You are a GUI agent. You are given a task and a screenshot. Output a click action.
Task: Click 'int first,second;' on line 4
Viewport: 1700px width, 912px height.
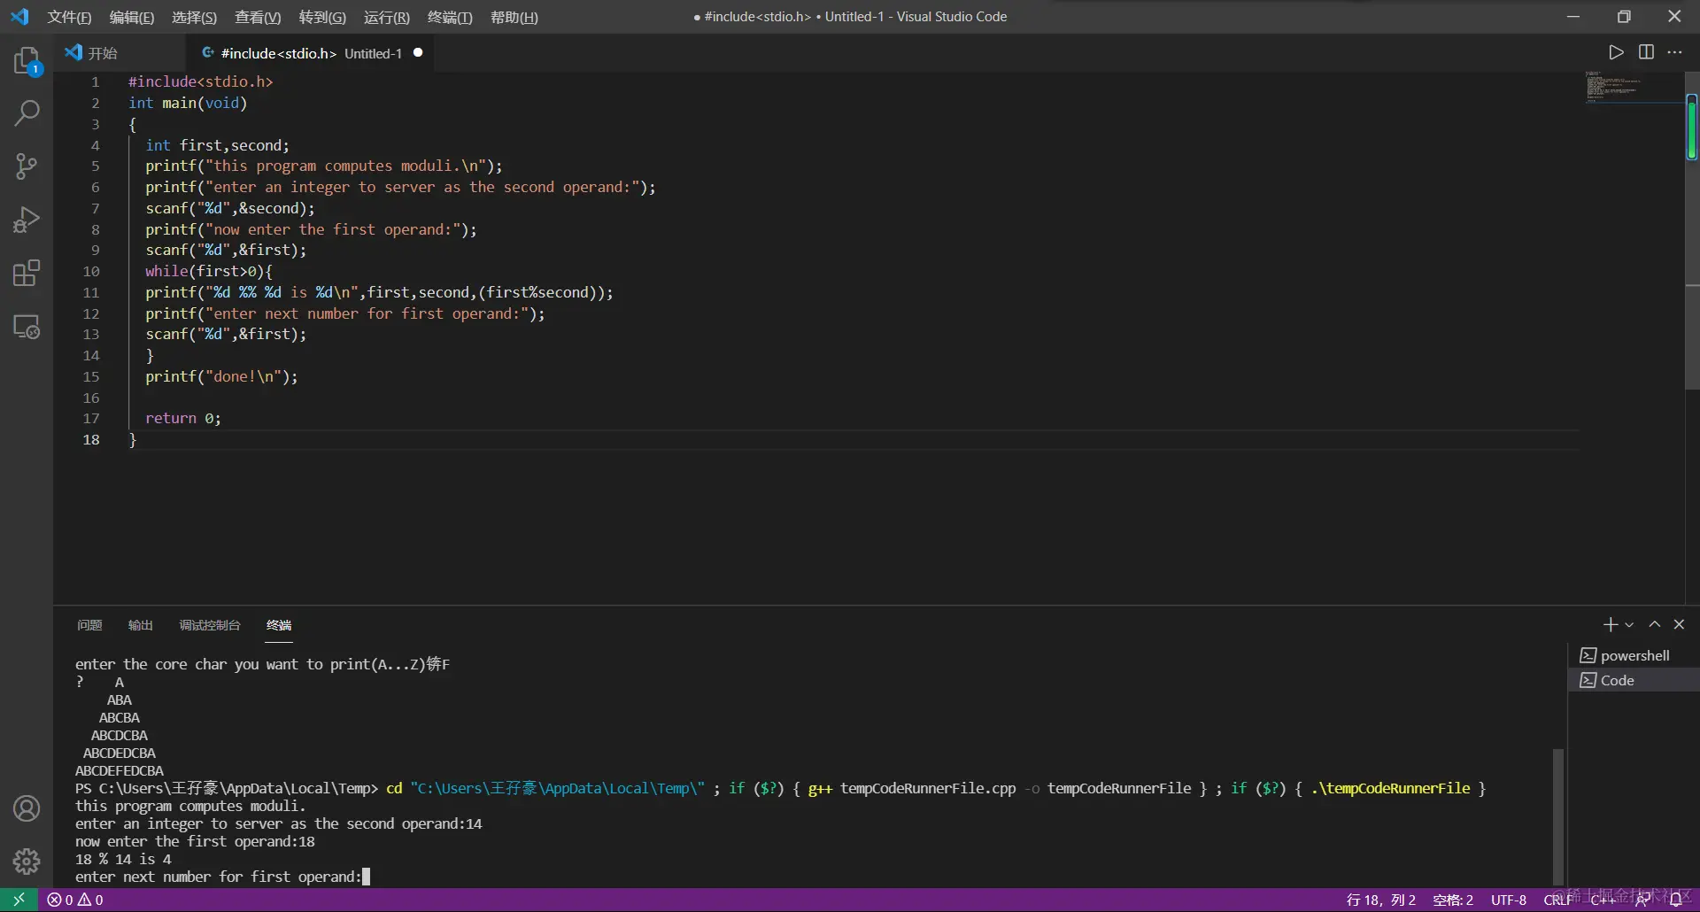point(217,145)
